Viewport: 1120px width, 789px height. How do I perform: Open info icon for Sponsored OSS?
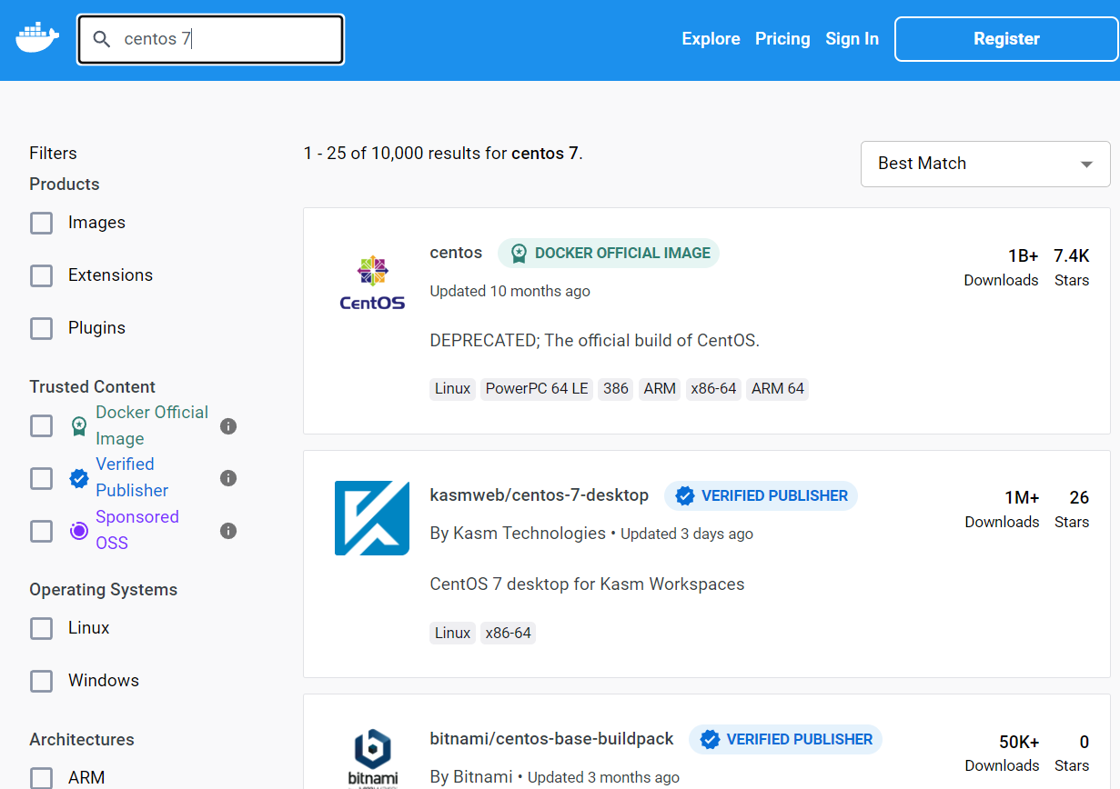[x=228, y=531]
